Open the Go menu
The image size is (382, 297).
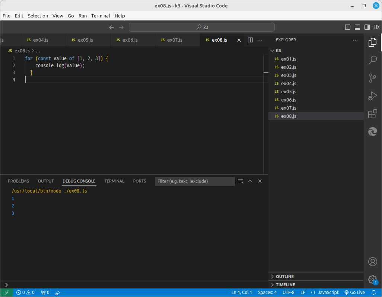pyautogui.click(x=71, y=16)
